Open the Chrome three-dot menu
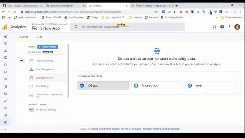This screenshot has width=245, height=138. pos(241,12)
